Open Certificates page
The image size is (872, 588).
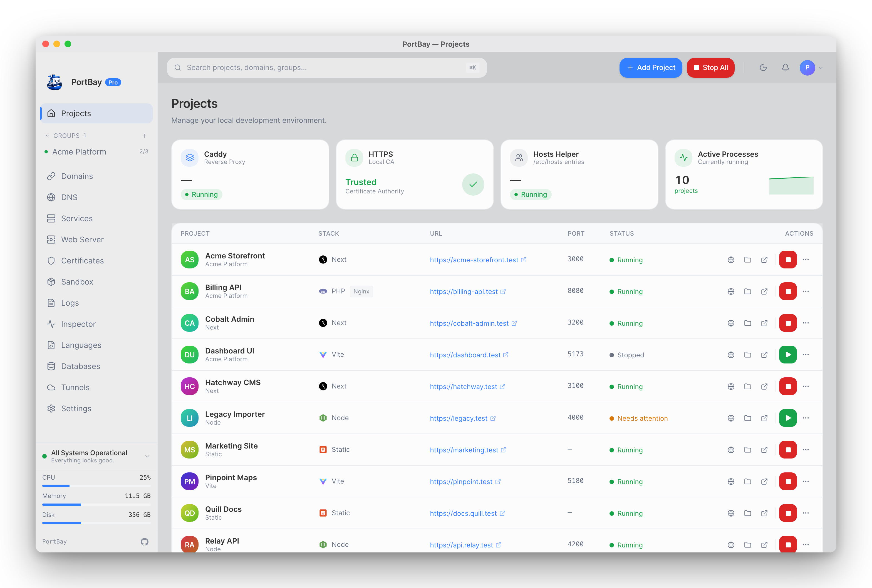[x=96, y=261]
